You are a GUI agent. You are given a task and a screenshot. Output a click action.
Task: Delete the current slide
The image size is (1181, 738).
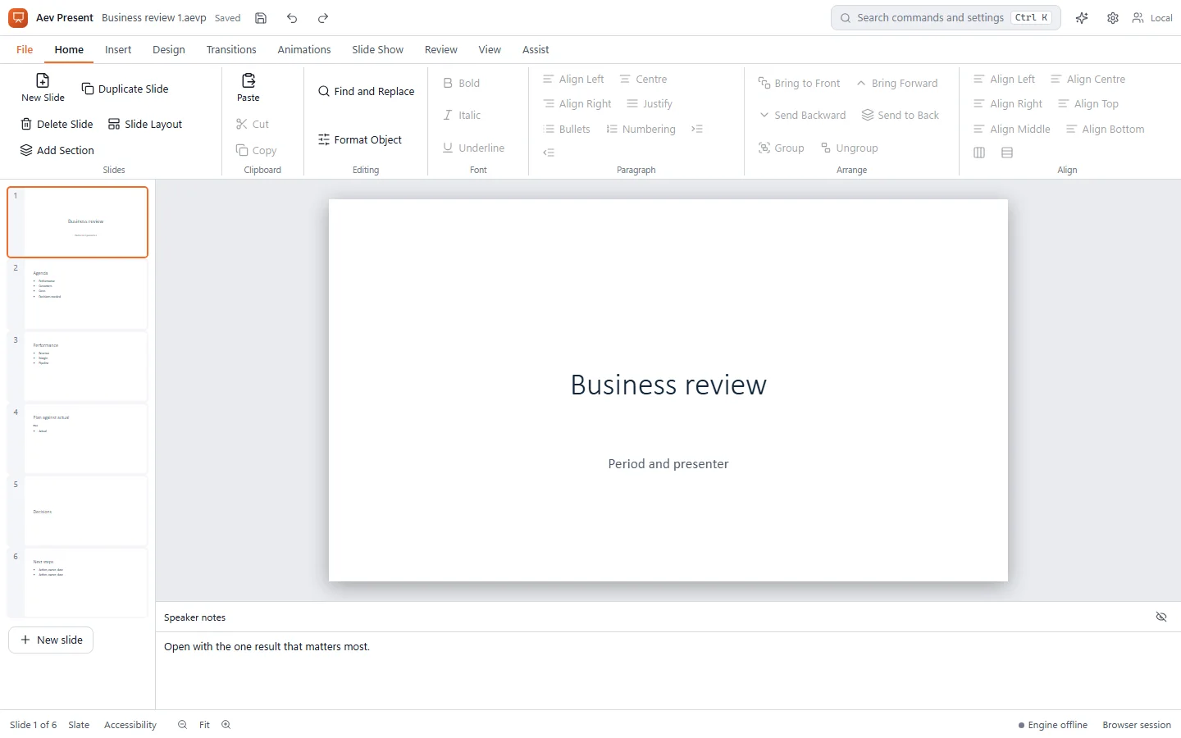pyautogui.click(x=57, y=124)
